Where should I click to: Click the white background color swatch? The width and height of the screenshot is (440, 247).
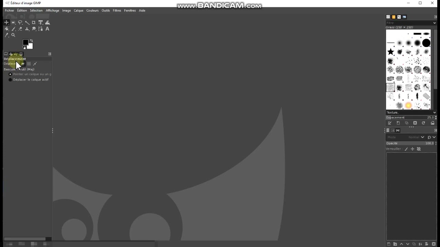[x=31, y=47]
